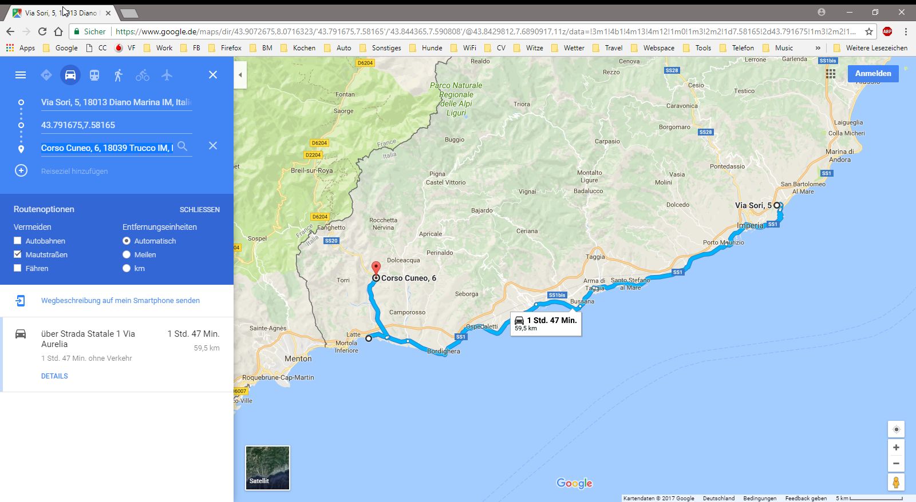Go back in browser

click(10, 31)
